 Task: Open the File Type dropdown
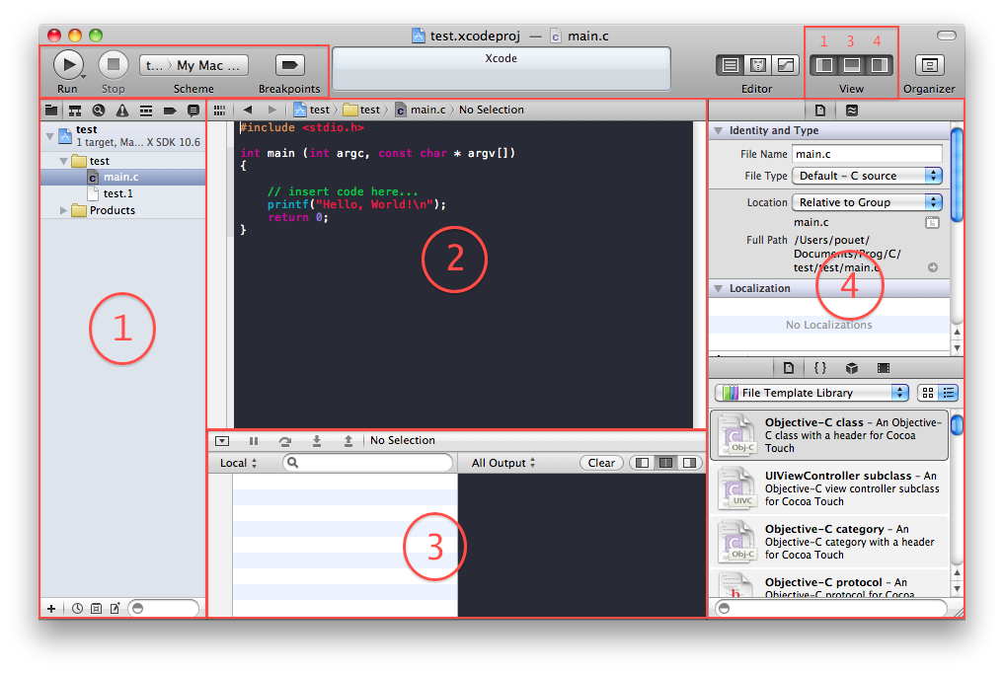click(x=867, y=176)
